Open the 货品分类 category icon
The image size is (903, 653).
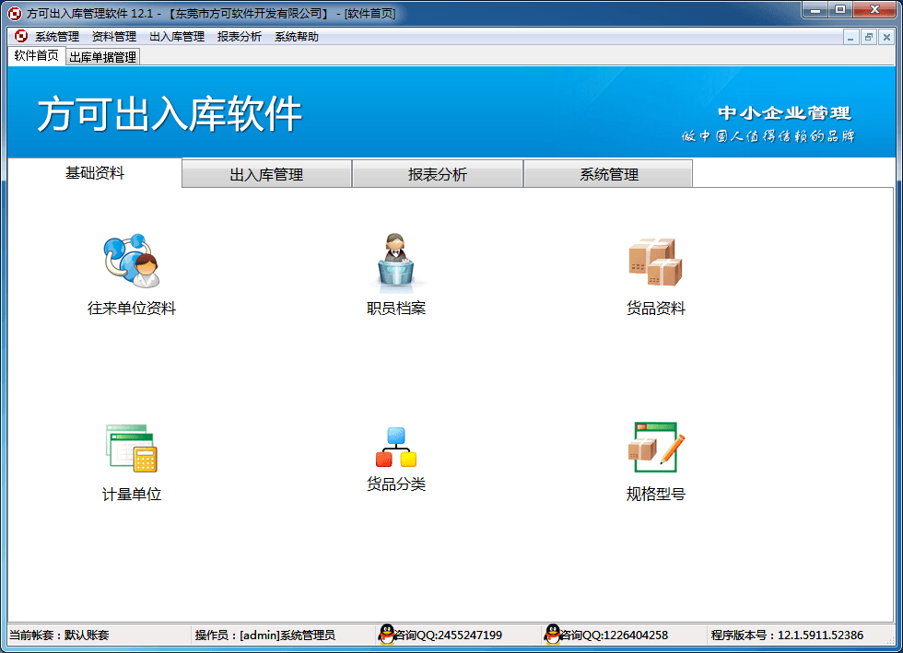(x=396, y=447)
